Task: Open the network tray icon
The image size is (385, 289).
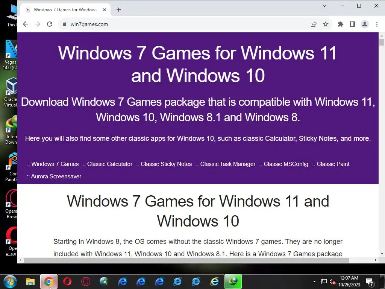Action: [324, 281]
